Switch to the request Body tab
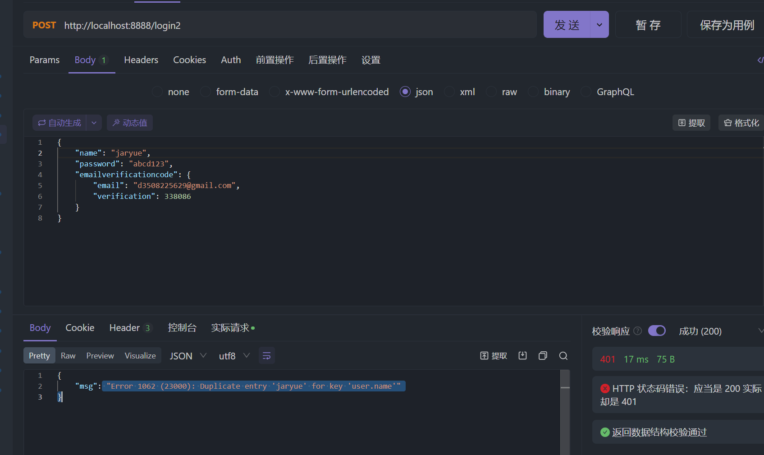This screenshot has height=455, width=764. pos(91,60)
